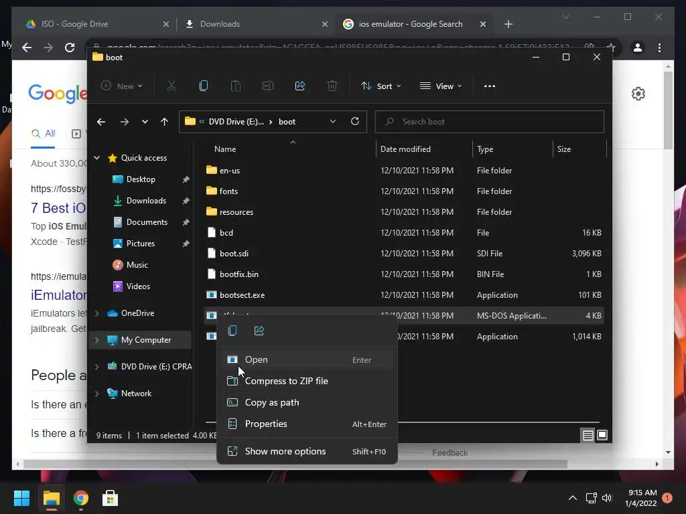Expand the DVD Drive (E:) tree node

(x=96, y=366)
